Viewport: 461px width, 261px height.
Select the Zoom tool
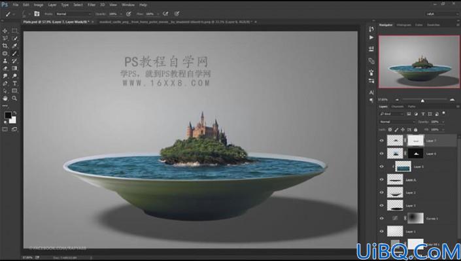(x=14, y=99)
